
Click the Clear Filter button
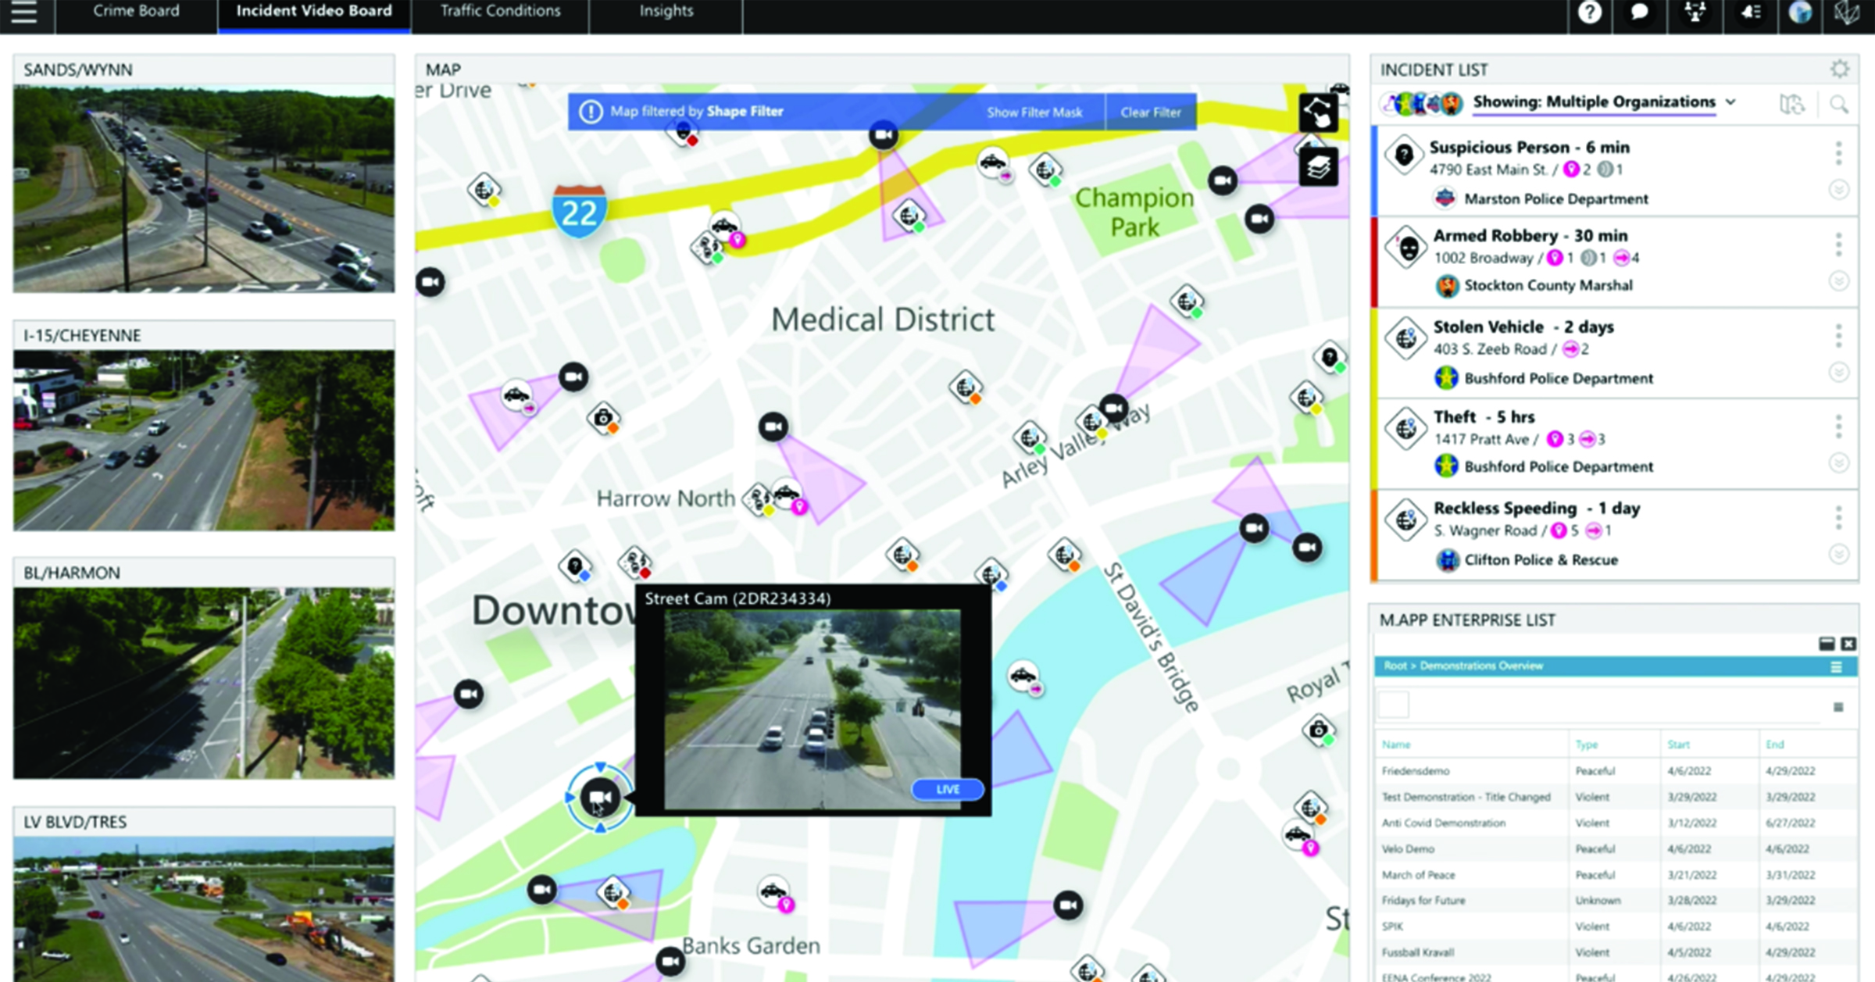(1150, 112)
